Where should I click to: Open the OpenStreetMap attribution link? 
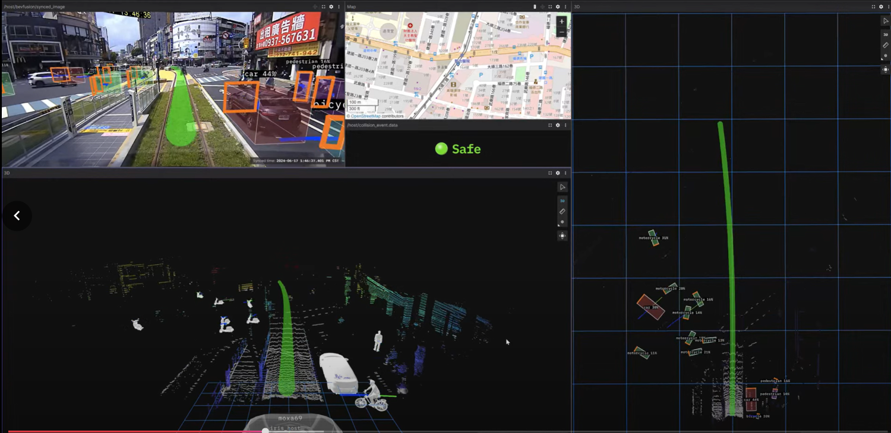[366, 116]
